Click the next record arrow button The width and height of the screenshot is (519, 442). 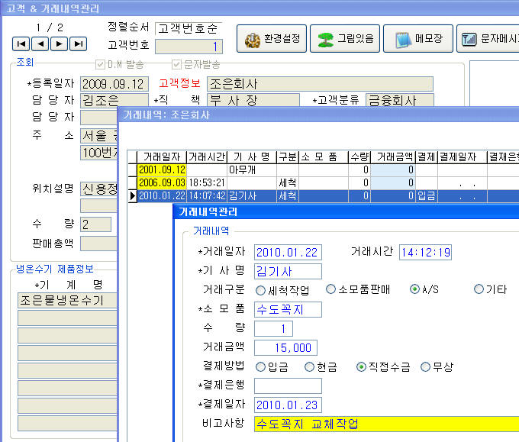60,44
